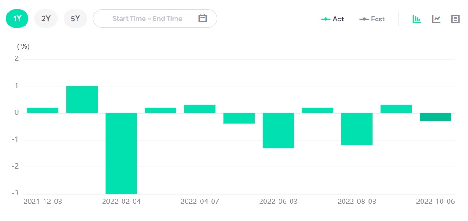
Task: Toggle the Fcst series legend
Action: click(x=372, y=19)
